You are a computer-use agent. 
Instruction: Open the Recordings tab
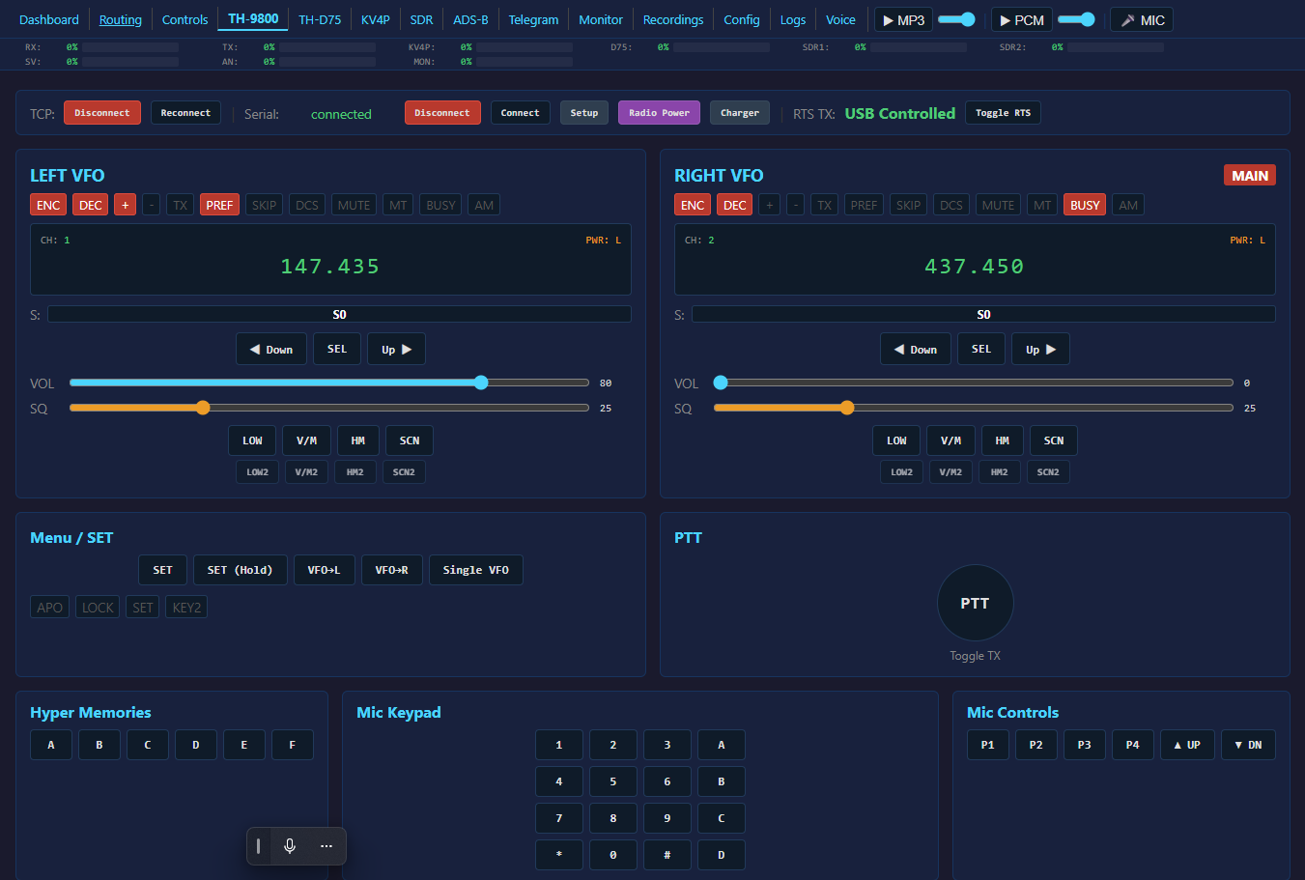click(x=673, y=19)
